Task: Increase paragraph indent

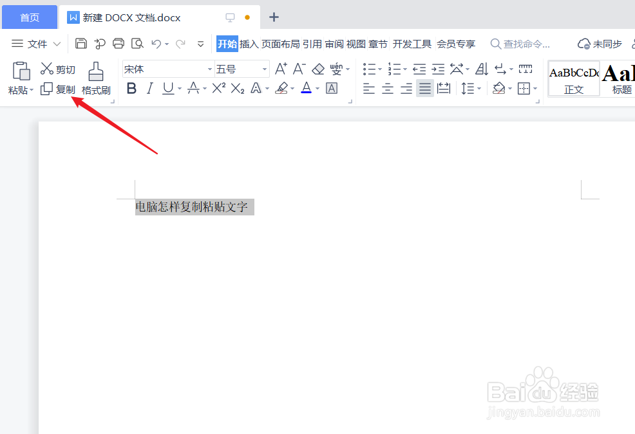Action: (438, 69)
